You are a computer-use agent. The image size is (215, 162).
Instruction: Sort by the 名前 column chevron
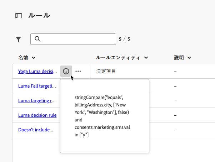34,58
